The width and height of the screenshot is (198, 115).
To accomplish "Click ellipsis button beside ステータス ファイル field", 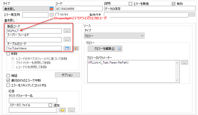I will click(x=71, y=110).
